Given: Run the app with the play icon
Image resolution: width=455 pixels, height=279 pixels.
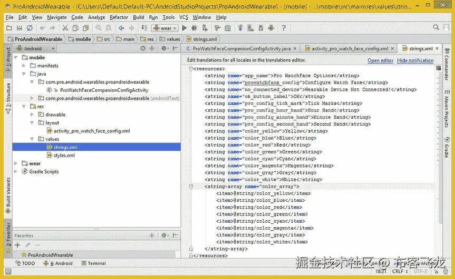Looking at the screenshot, I should click(184, 28).
